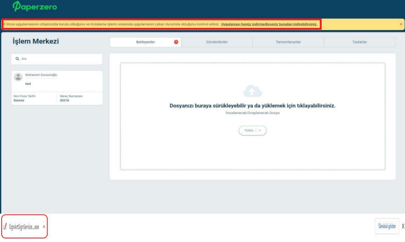Expand the Yükle button dropdown arrow
Screen dimensions: 405x242
[x=260, y=130]
